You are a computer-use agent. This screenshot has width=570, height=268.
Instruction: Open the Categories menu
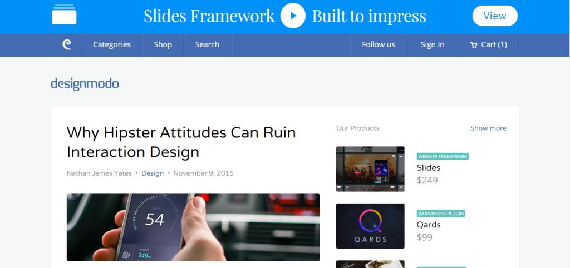coord(112,45)
